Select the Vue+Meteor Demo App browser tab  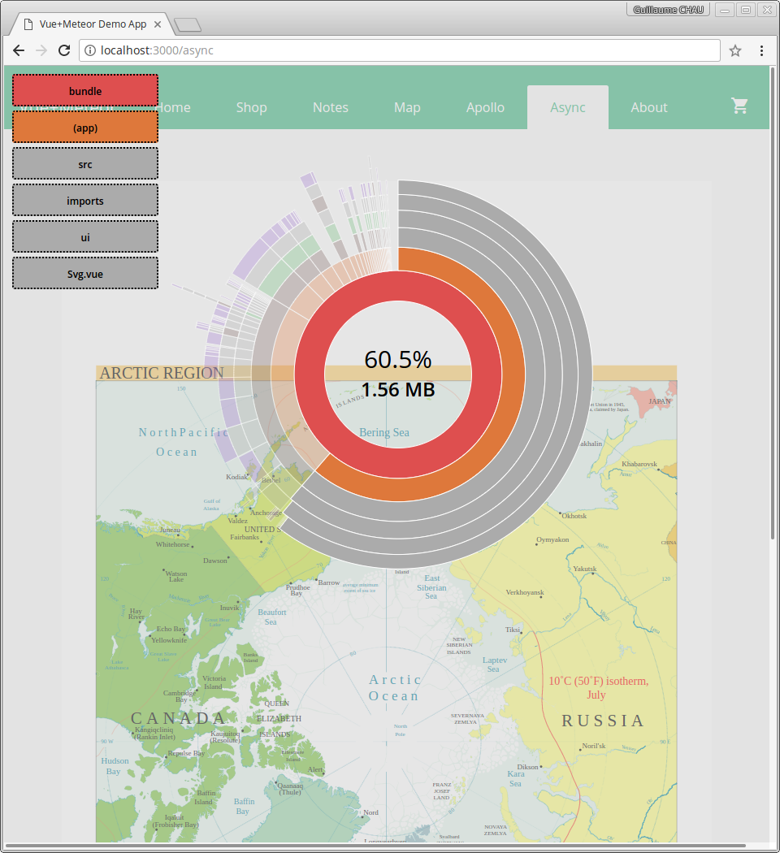click(x=91, y=24)
